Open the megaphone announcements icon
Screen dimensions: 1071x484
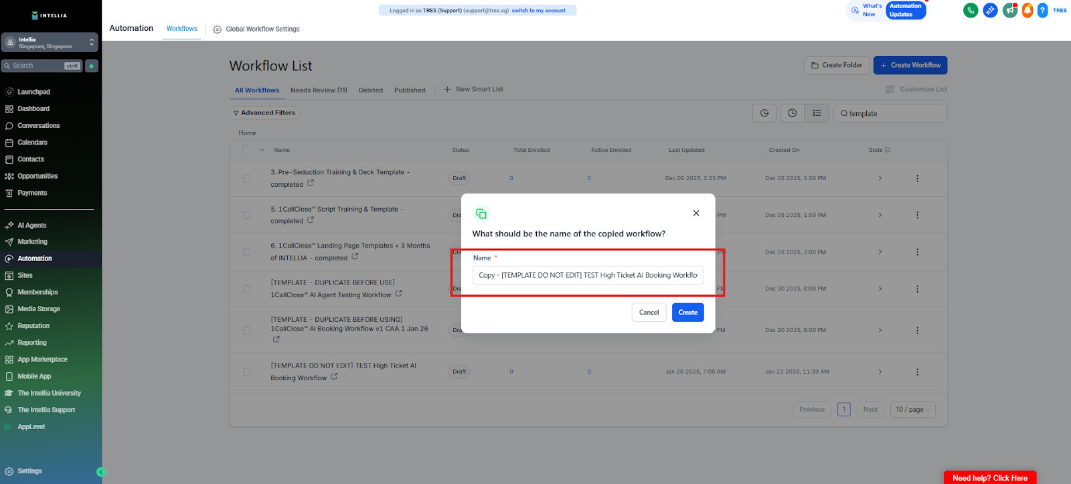[1009, 10]
